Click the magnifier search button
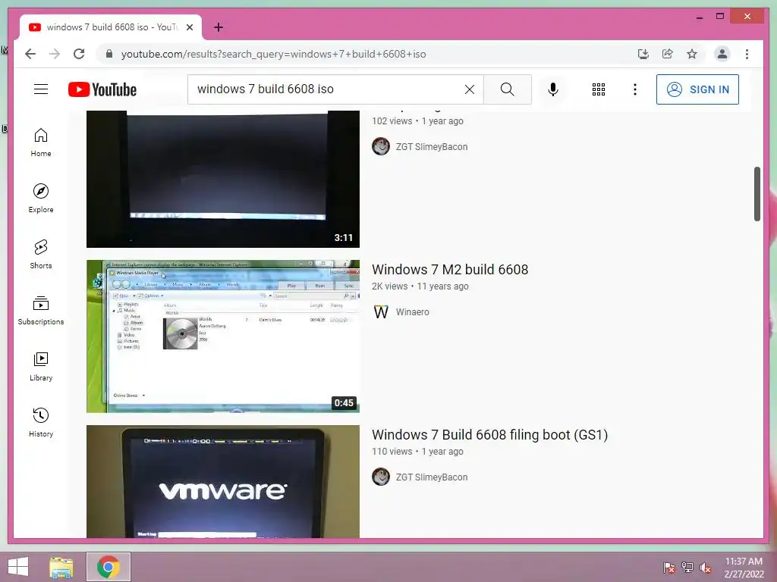 pos(507,89)
